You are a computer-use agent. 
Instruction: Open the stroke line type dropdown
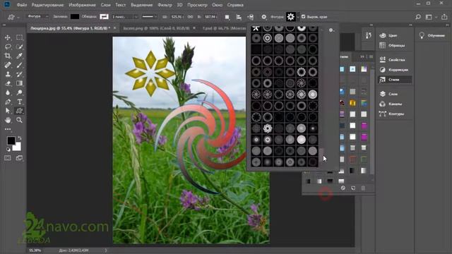(150, 17)
